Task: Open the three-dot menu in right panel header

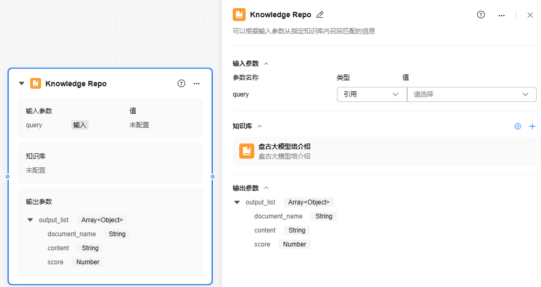Action: (502, 15)
